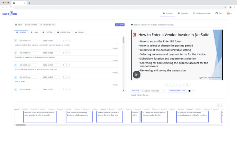Select the 'how to select' timeline block
This screenshot has width=237, height=142.
coord(136,117)
